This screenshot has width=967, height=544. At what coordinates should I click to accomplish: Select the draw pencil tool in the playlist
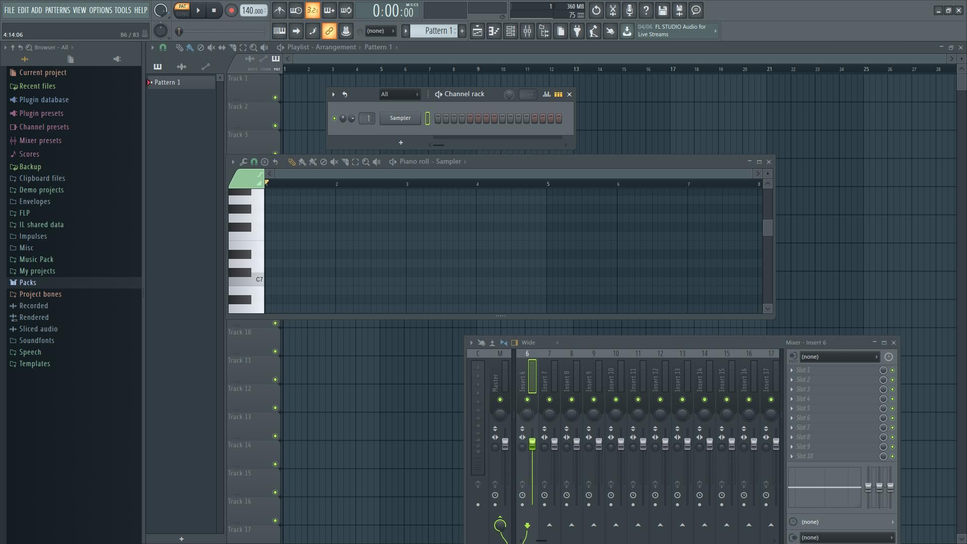click(x=179, y=47)
